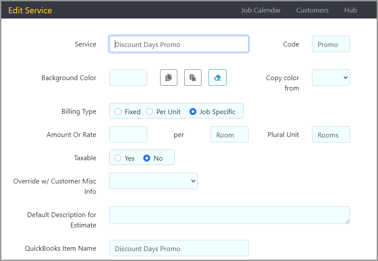378x261 pixels.
Task: Select the Per Unit billing option
Action: click(x=149, y=112)
